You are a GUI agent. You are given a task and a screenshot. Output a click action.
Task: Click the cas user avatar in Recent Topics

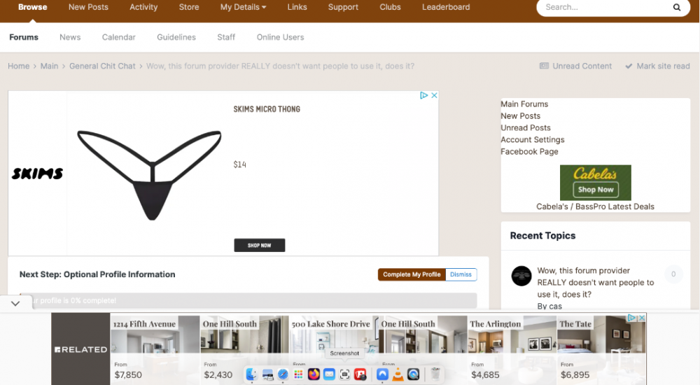coord(521,276)
